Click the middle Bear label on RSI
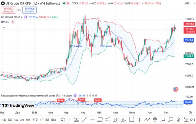This screenshot has width=196, height=124. click(81, 99)
